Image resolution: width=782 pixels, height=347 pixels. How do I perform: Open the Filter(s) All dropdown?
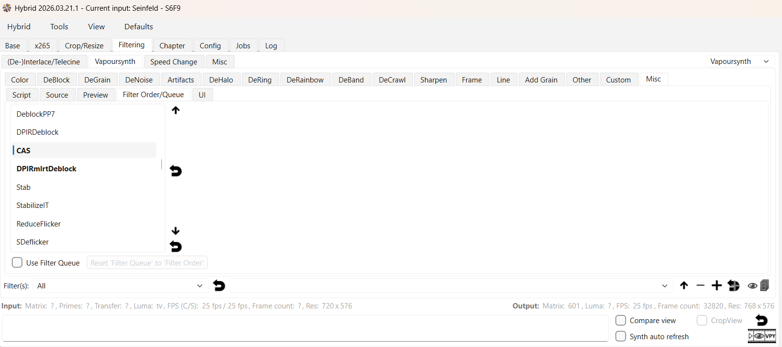coord(120,286)
